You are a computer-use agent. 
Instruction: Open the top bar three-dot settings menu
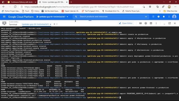(x=169, y=17)
